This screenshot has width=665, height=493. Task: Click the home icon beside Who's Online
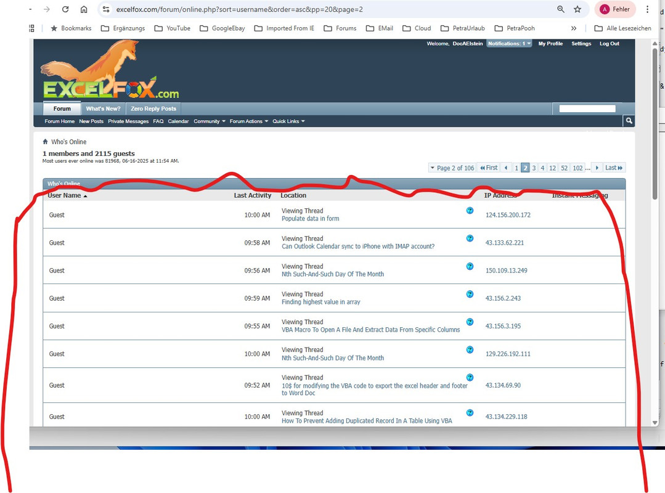[46, 142]
